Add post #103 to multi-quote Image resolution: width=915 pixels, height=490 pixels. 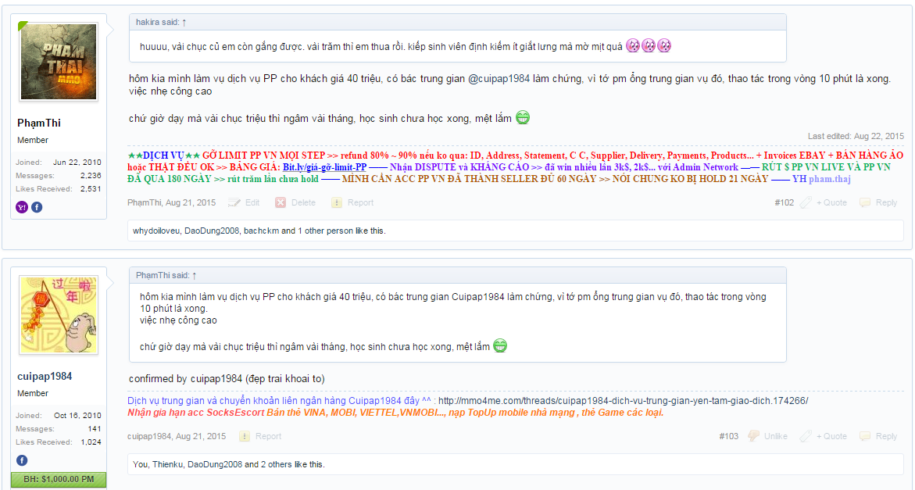(824, 436)
